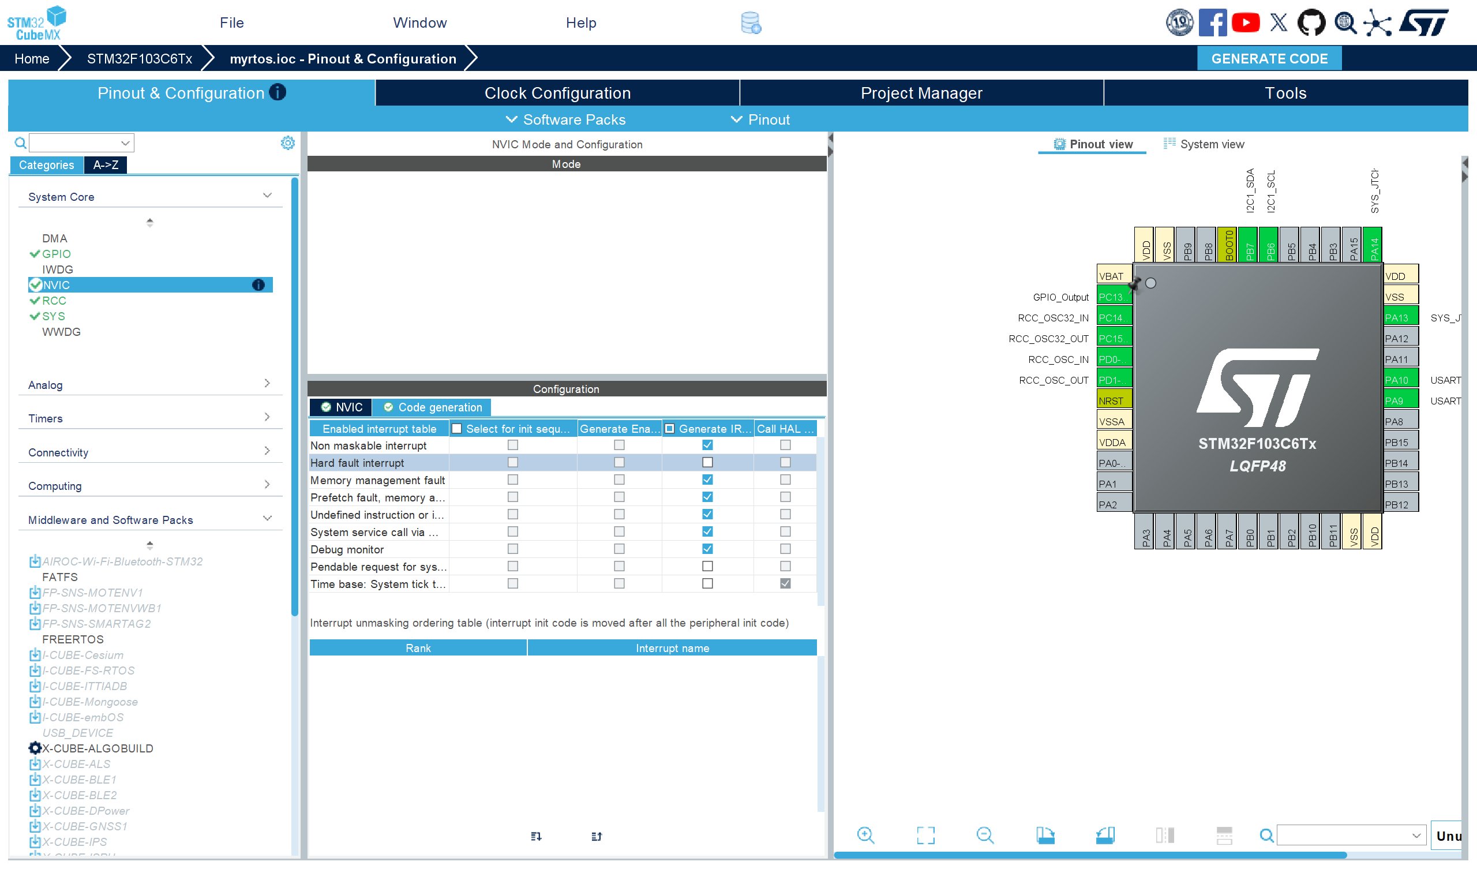This screenshot has height=869, width=1477.
Task: Check Generate IRQ handler for Time base System tick
Action: pos(707,583)
